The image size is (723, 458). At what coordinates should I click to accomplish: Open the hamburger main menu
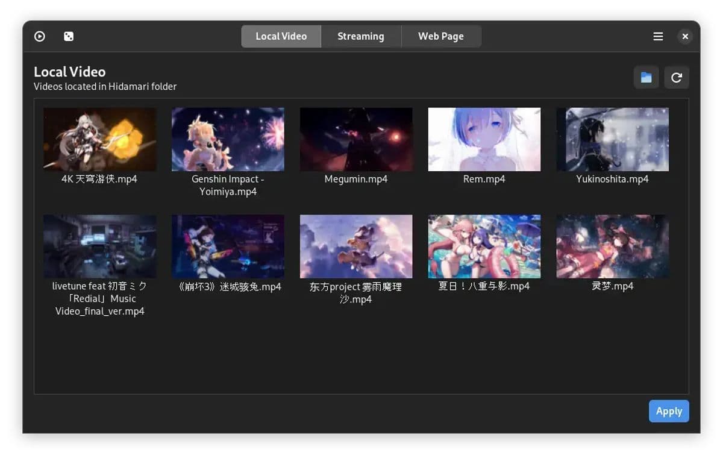coord(658,36)
